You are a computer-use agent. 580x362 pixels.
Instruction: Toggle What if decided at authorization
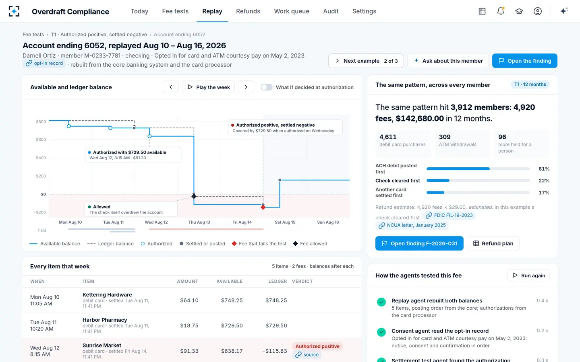pos(267,87)
